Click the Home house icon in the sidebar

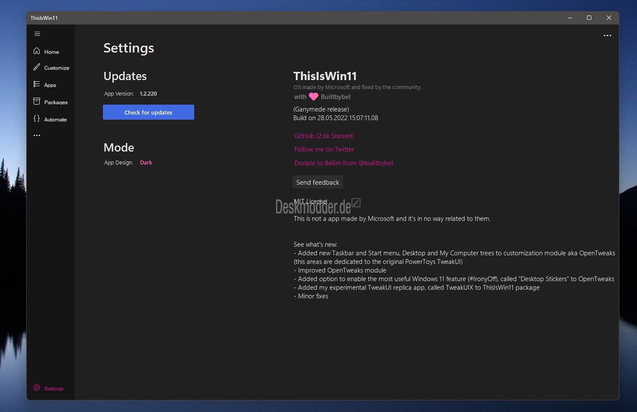click(x=37, y=51)
